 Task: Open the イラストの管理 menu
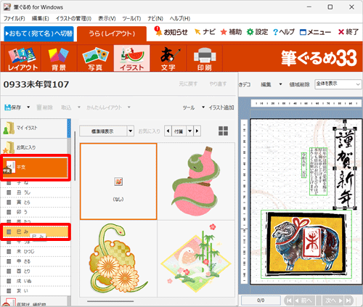(73, 18)
